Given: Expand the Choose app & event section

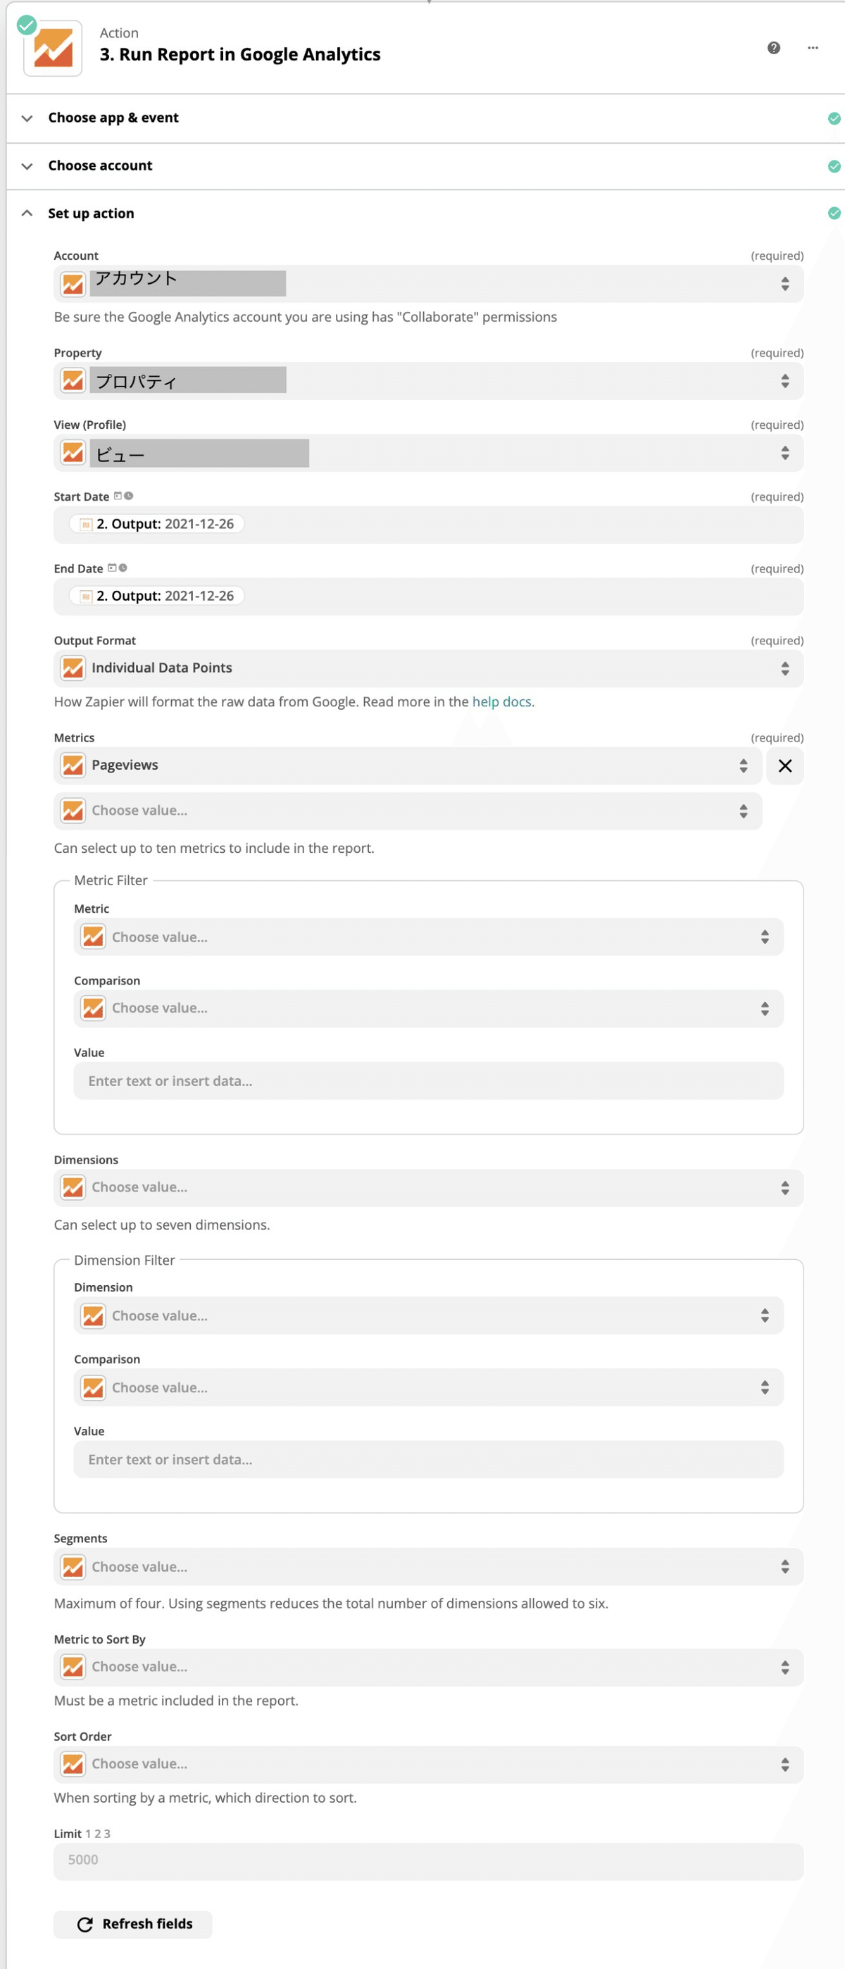Looking at the screenshot, I should (x=425, y=118).
